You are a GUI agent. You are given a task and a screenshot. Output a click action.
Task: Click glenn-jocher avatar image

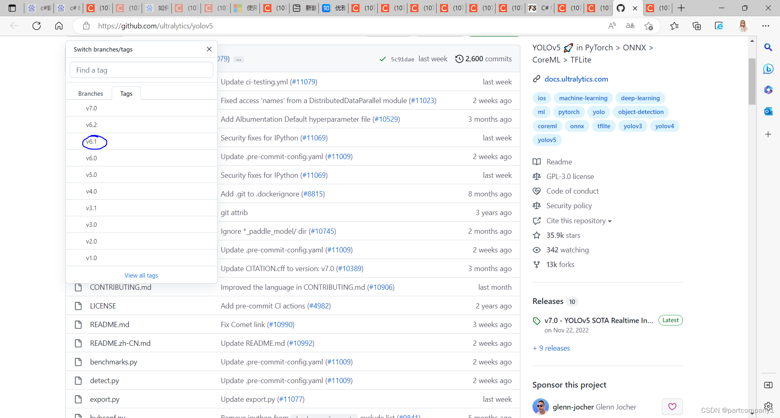(541, 407)
